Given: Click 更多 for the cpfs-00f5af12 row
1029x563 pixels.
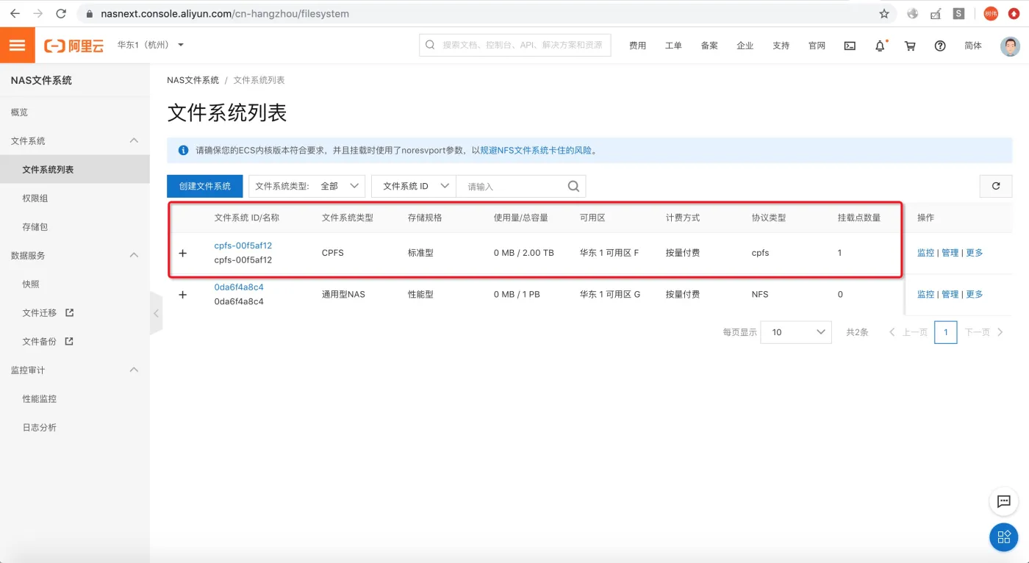Looking at the screenshot, I should [x=975, y=253].
